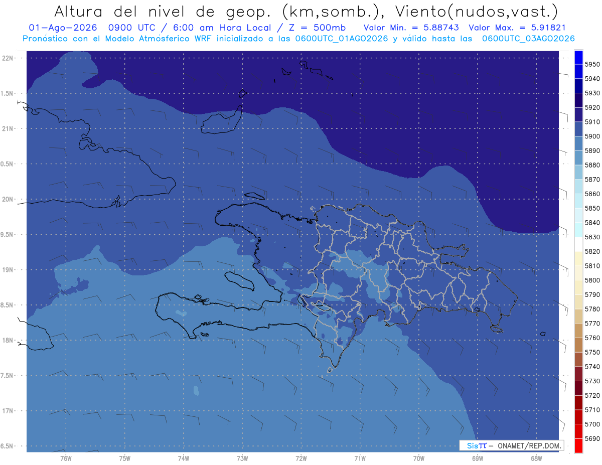
Task: Click the latitude axis label '6.5N'
Action: [7, 446]
